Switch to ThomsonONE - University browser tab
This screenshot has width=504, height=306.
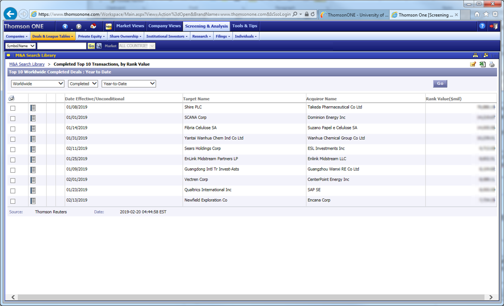tap(354, 15)
